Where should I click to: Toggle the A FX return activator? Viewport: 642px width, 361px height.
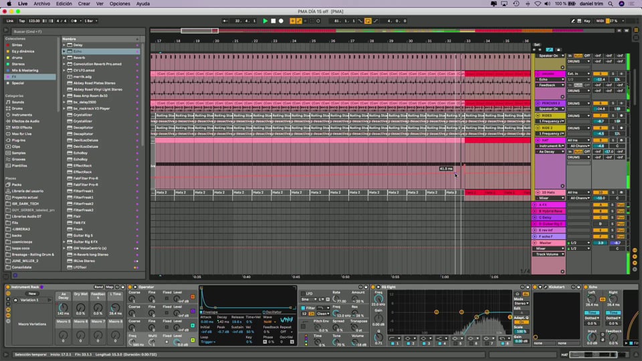click(x=601, y=205)
